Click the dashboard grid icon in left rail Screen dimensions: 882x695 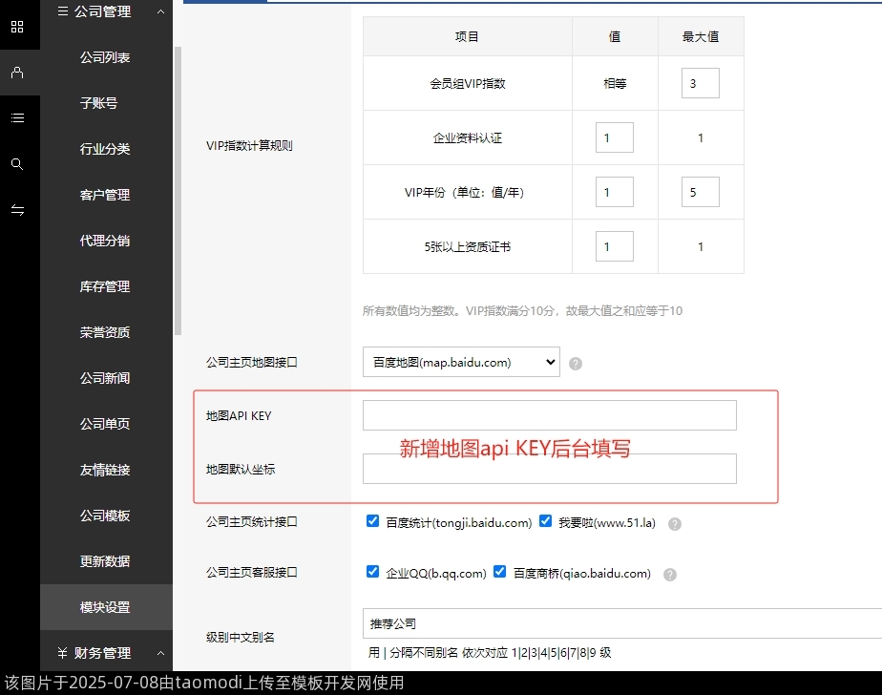coord(17,25)
